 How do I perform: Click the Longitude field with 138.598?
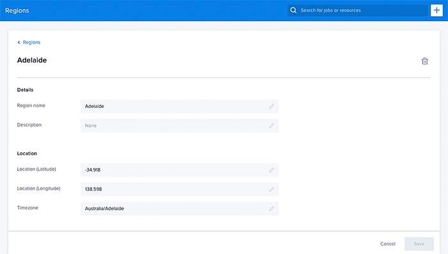179,190
